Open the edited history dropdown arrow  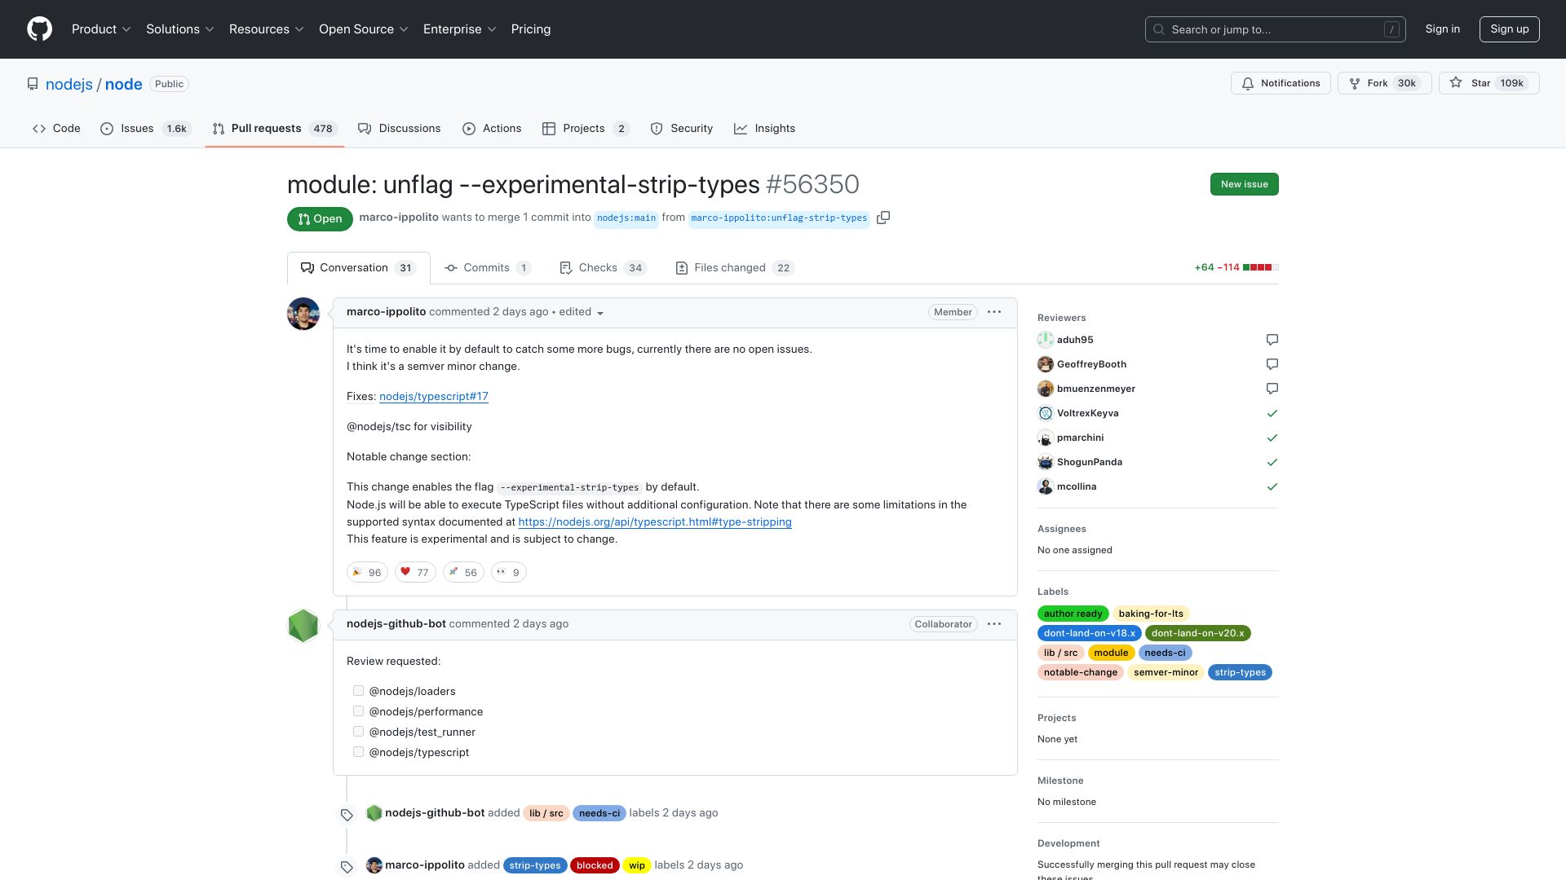pyautogui.click(x=600, y=313)
